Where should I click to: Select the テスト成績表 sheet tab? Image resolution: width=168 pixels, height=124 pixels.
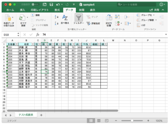point(26,115)
